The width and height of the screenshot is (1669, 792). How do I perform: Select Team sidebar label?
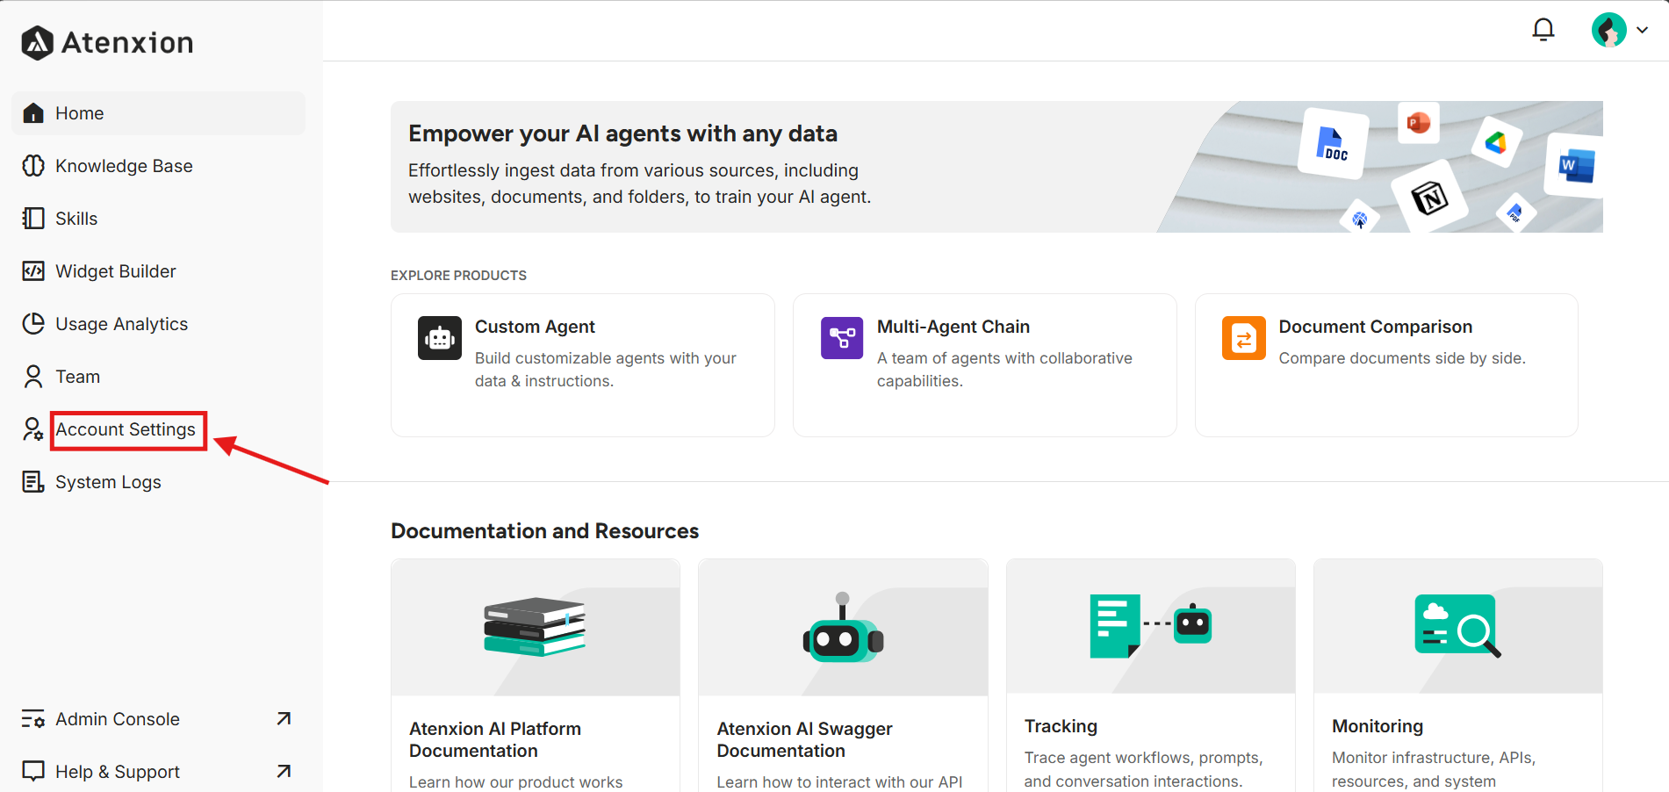click(78, 377)
